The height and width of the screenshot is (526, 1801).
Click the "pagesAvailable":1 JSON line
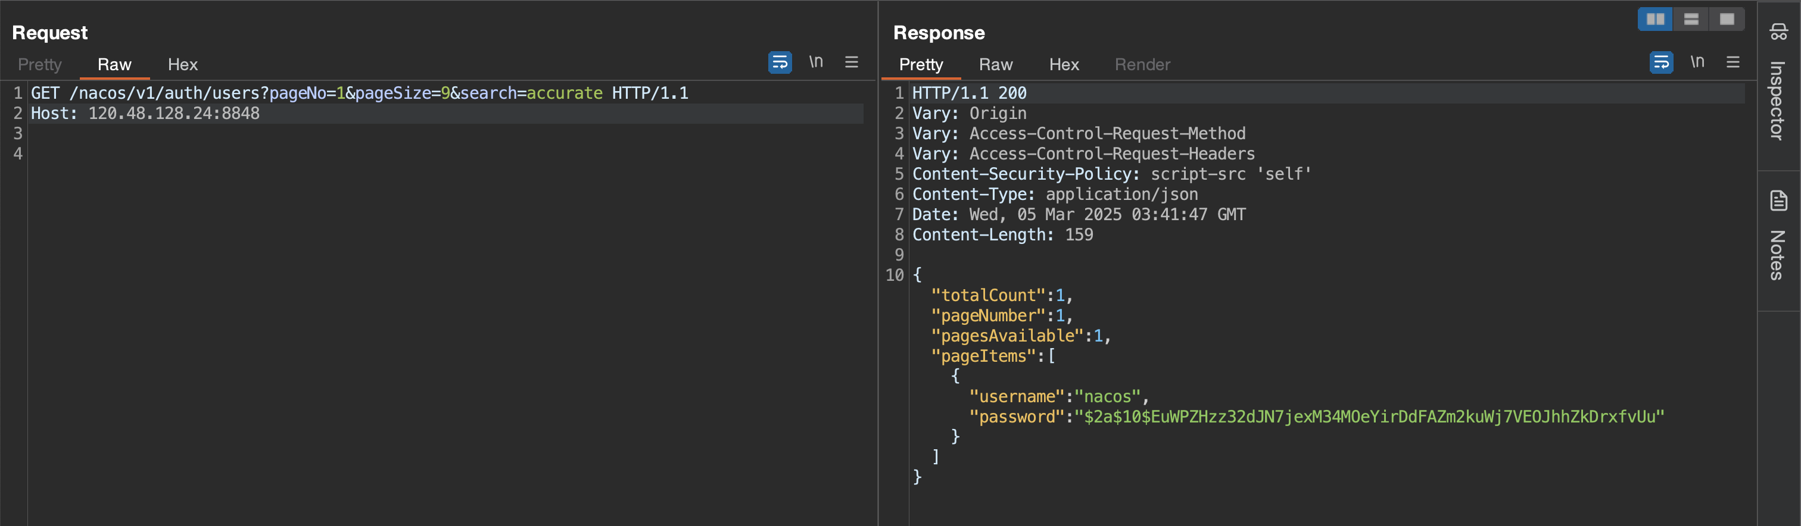(x=1021, y=336)
